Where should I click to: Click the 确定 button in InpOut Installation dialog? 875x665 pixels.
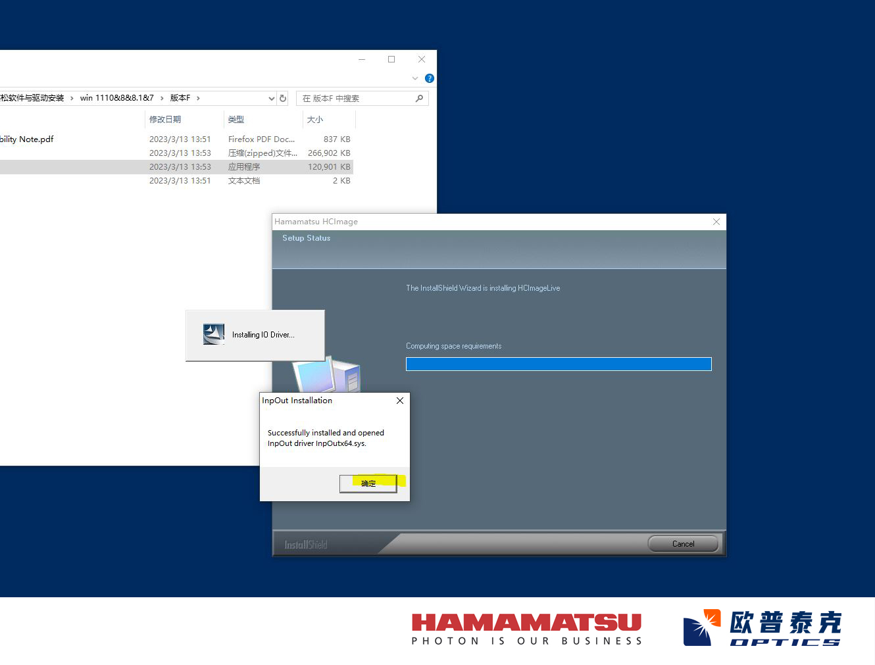(x=368, y=483)
